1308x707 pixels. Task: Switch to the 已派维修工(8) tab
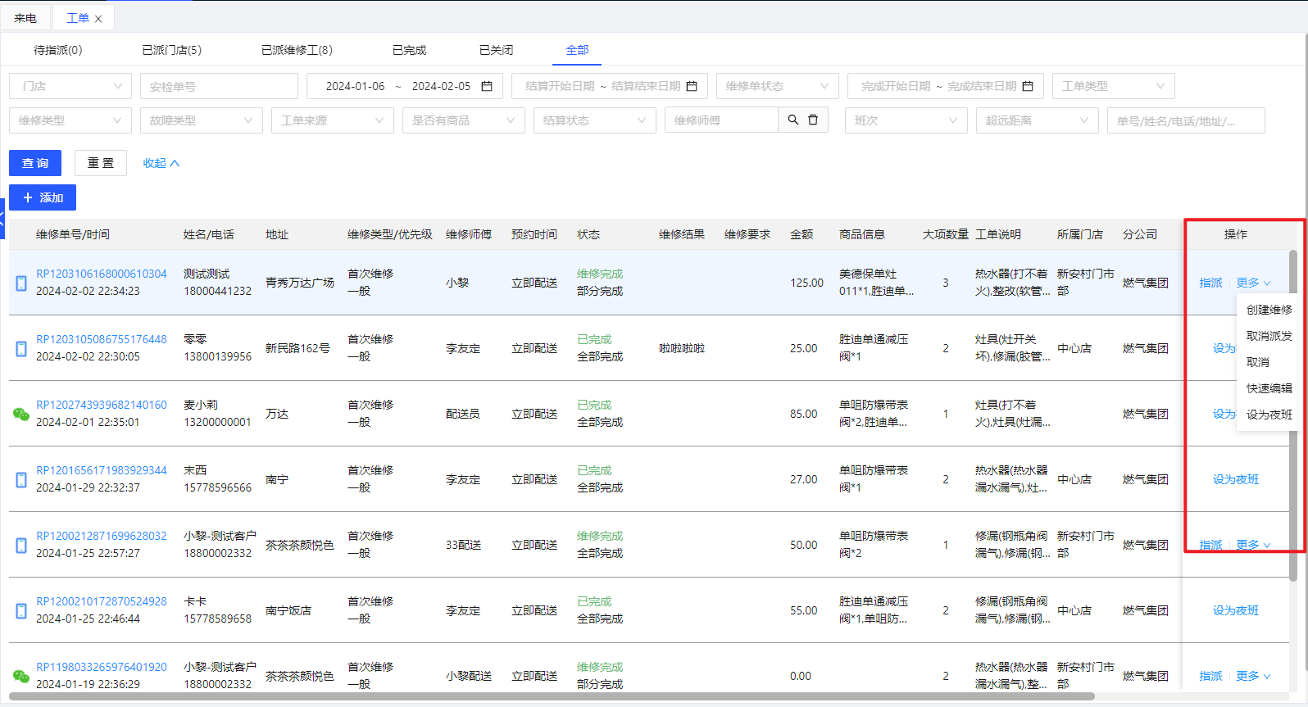tap(297, 50)
